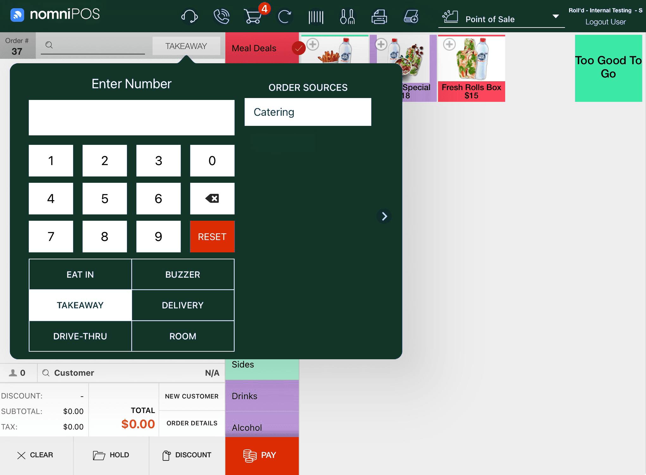Click the headset support icon
This screenshot has height=475, width=646.
(189, 16)
